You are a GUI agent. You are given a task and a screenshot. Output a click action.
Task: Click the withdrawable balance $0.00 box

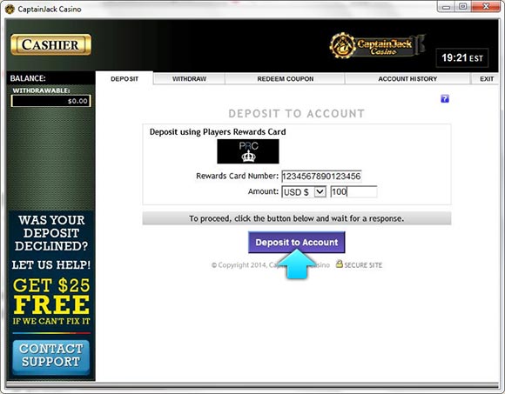click(x=50, y=101)
